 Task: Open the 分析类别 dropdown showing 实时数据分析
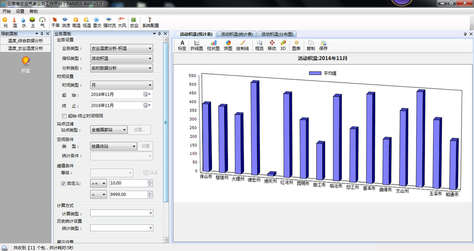coord(122,68)
